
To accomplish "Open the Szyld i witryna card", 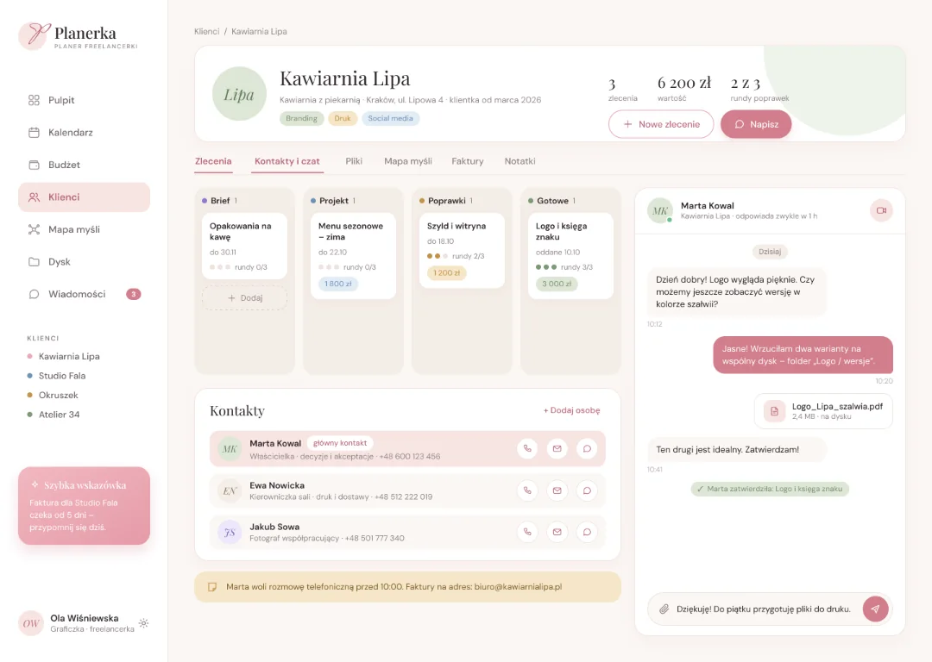I will tap(462, 250).
